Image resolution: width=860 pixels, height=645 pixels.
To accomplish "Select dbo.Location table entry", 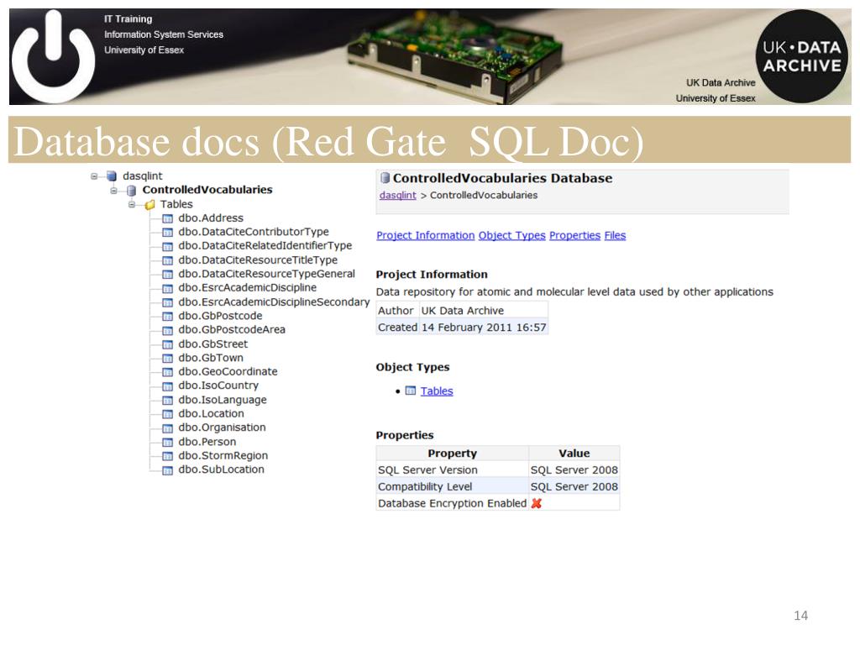I will click(211, 413).
